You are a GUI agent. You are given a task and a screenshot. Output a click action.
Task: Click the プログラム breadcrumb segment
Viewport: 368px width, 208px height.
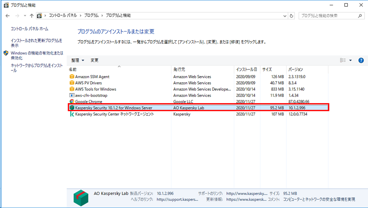point(91,15)
